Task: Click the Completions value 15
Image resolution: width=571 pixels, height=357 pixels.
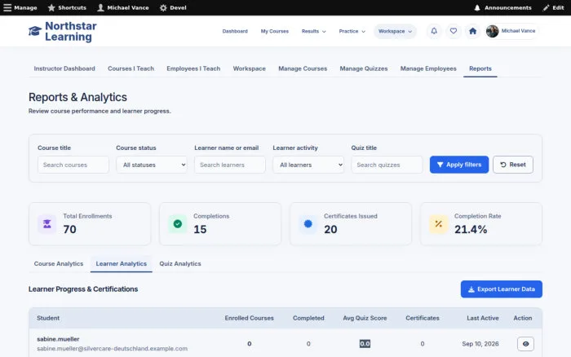Action: [200, 229]
